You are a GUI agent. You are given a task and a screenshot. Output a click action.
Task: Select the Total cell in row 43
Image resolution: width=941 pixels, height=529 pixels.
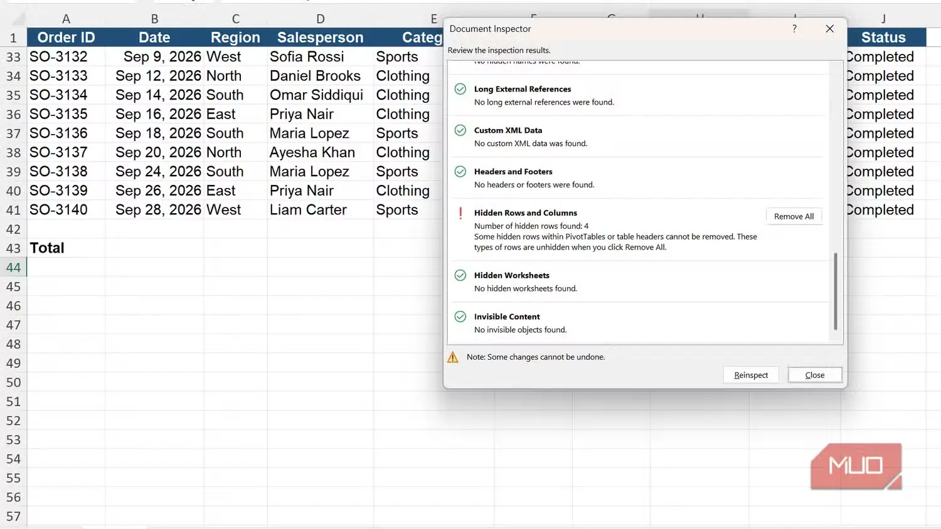tap(66, 248)
